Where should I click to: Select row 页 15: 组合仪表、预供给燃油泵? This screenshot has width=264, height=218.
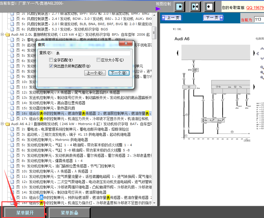pos(84,198)
